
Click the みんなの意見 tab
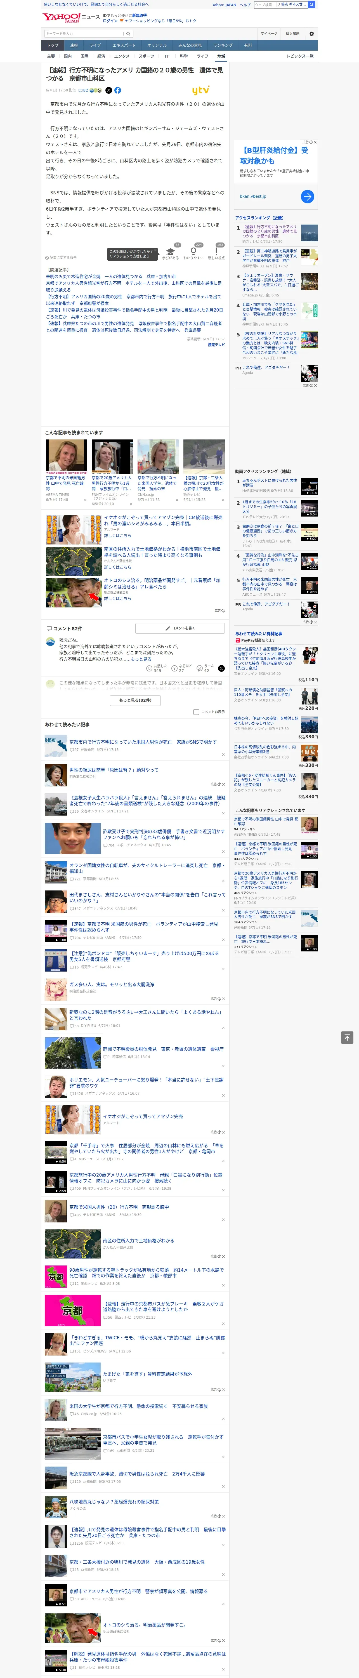click(190, 46)
